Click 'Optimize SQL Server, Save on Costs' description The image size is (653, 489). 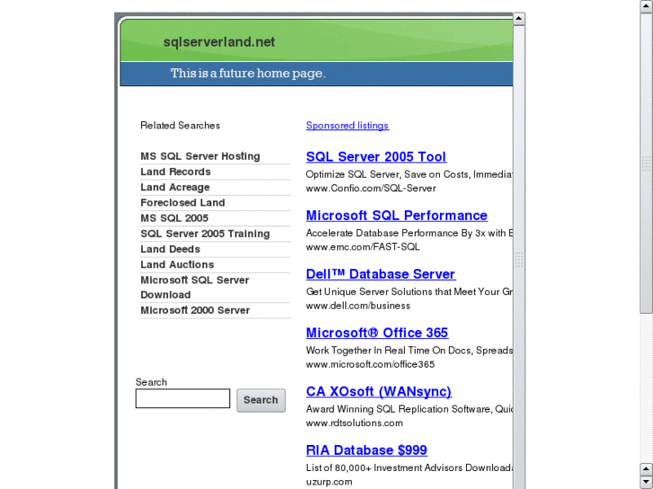pos(409,174)
